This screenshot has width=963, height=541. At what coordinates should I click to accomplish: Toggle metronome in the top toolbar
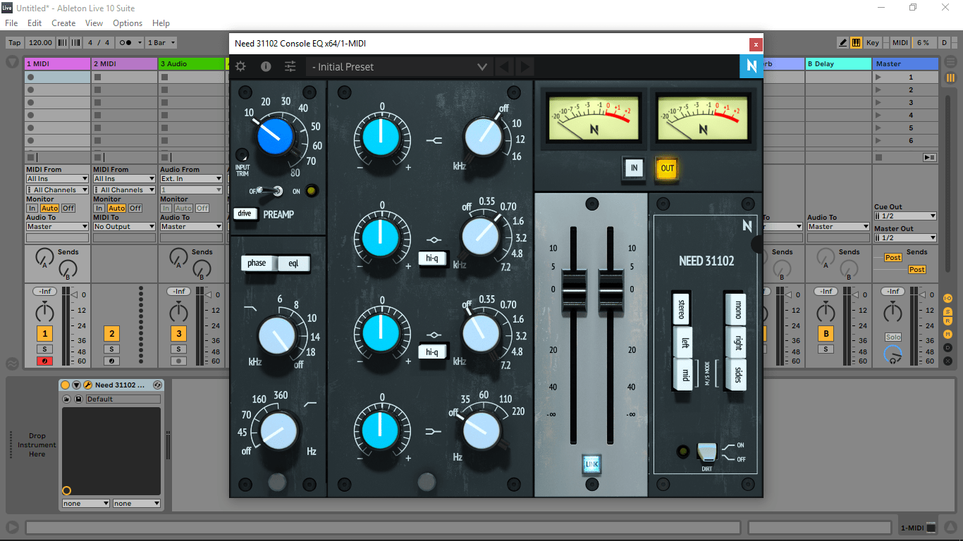pyautogui.click(x=129, y=42)
